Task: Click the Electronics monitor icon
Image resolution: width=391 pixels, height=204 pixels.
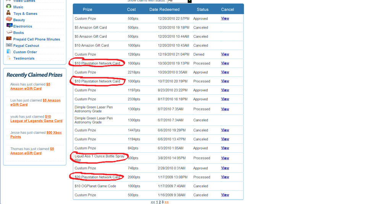Action: 9,26
